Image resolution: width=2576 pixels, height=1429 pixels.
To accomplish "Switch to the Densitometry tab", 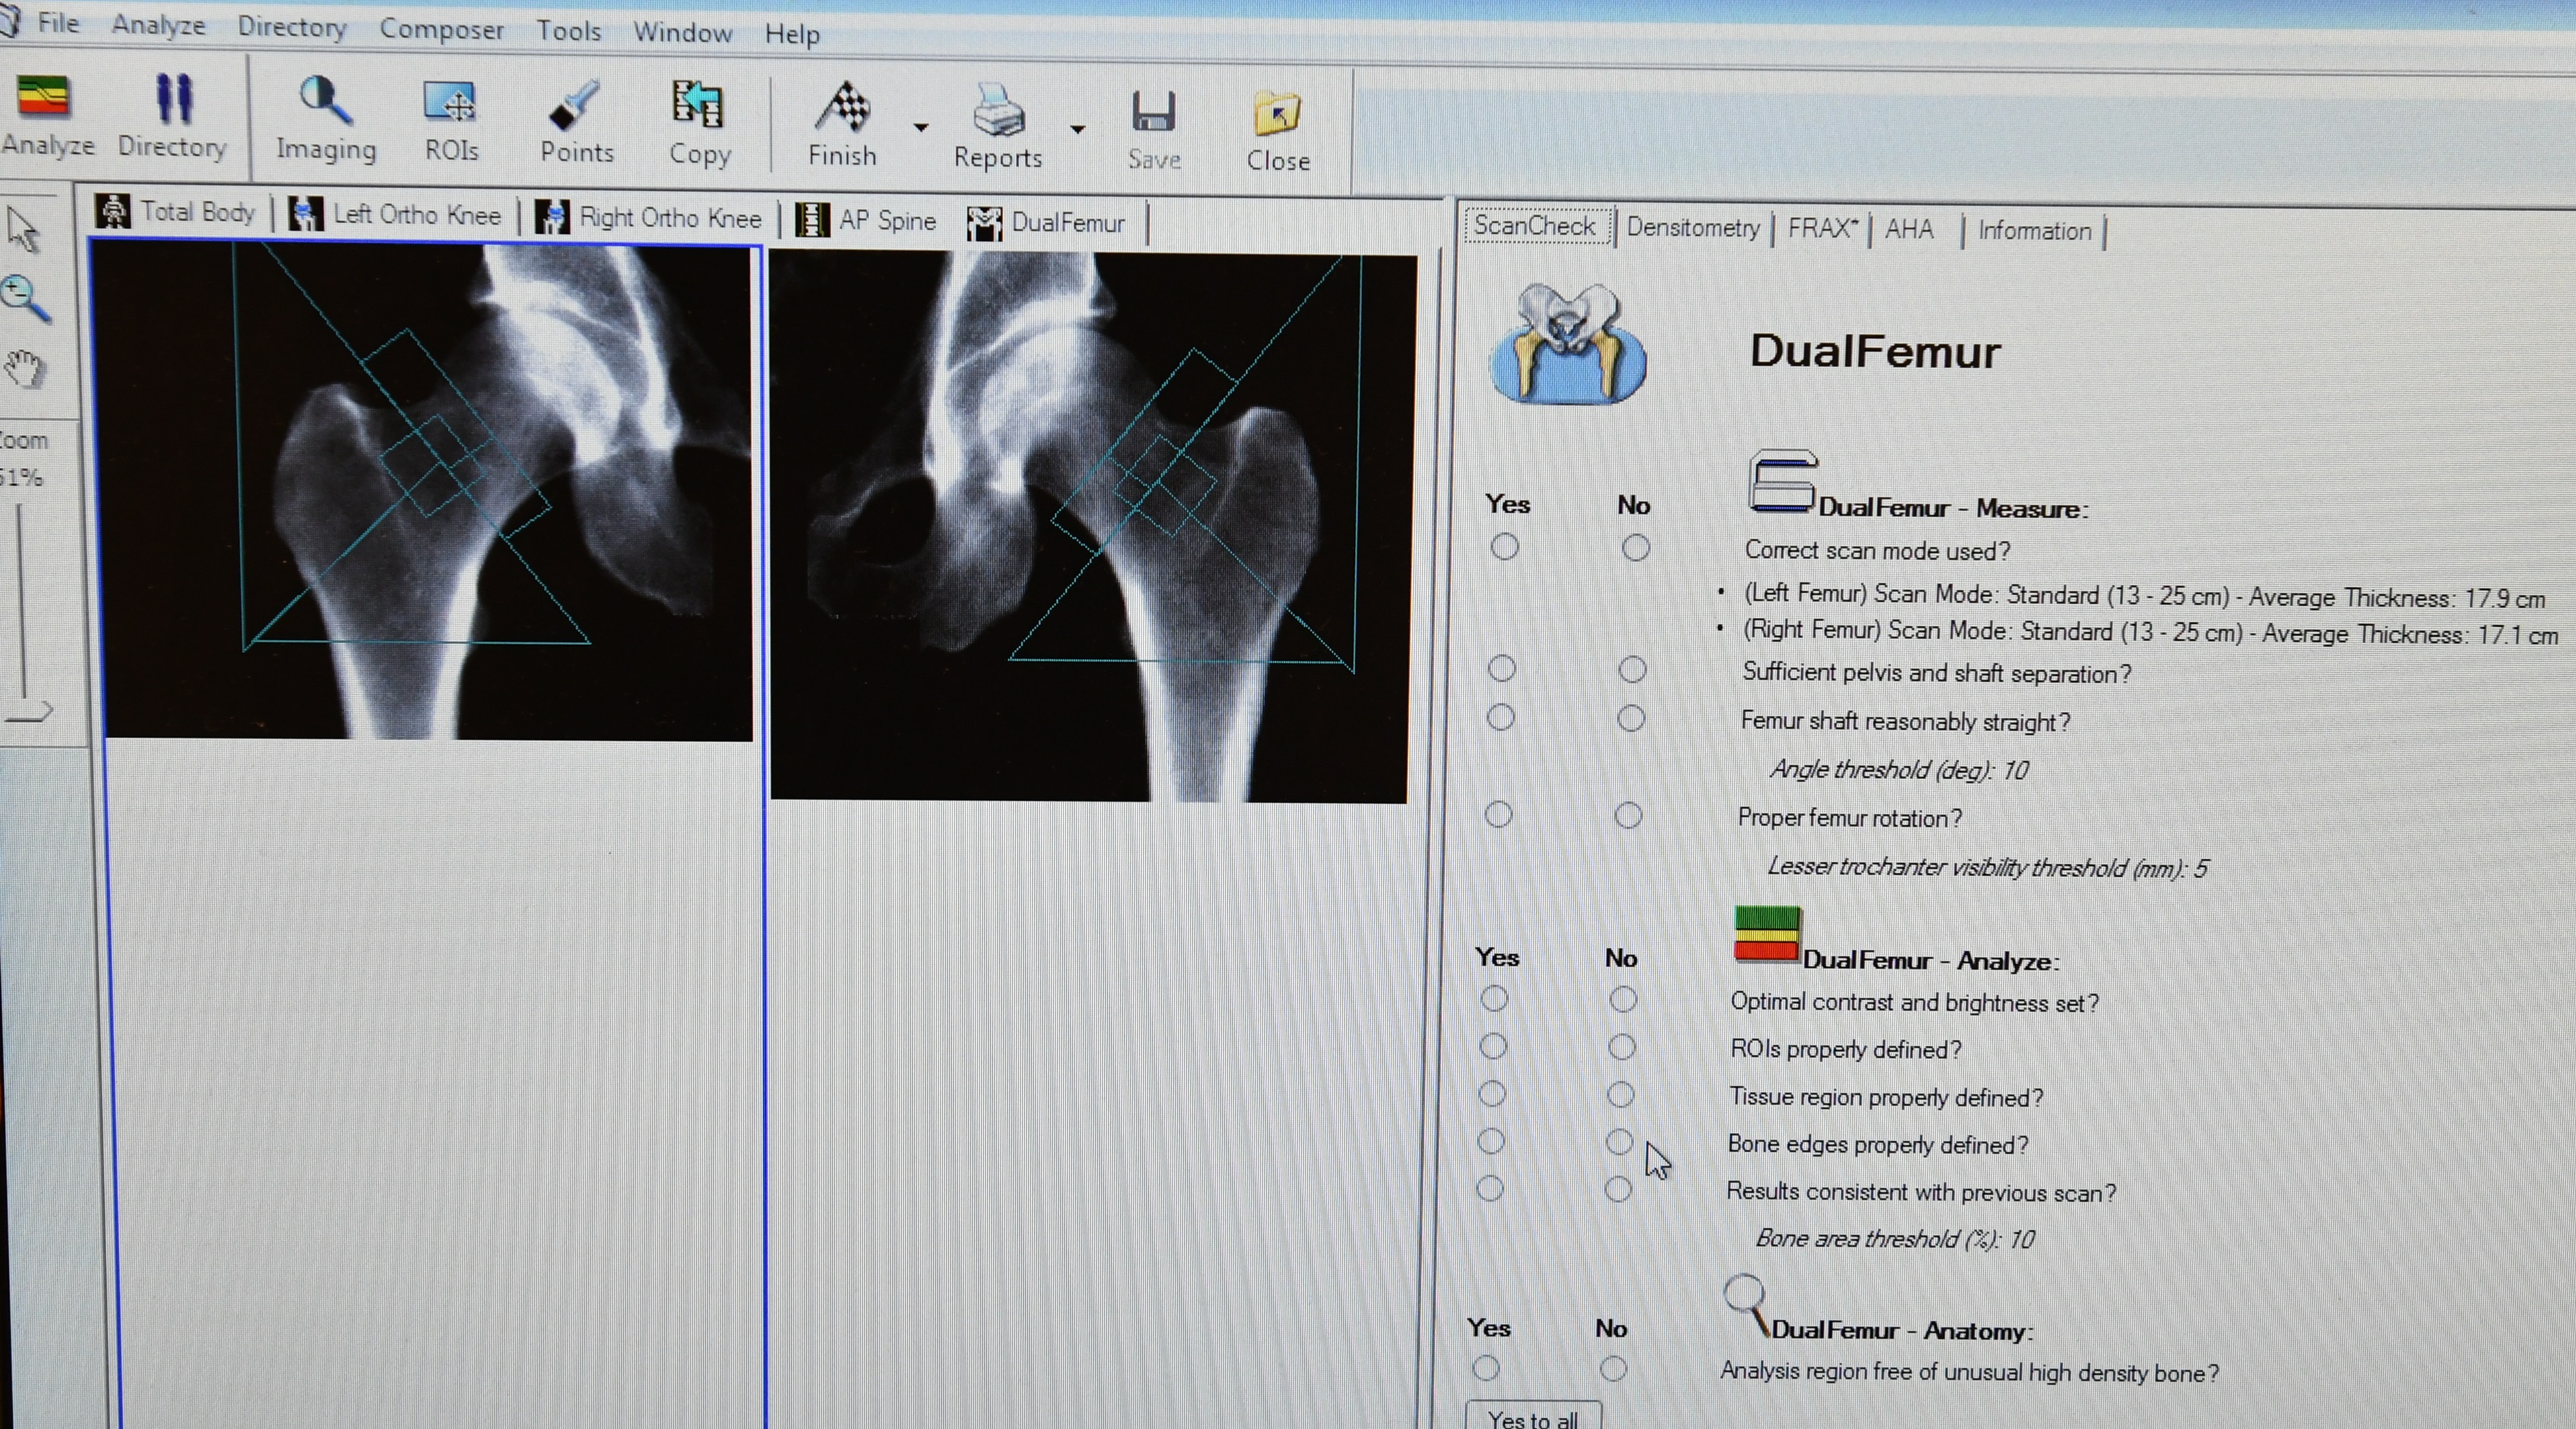I will coord(1692,228).
